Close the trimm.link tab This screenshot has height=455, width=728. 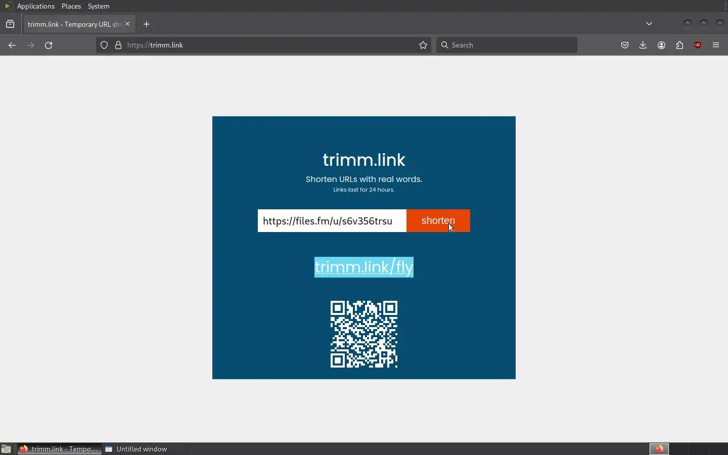point(127,24)
